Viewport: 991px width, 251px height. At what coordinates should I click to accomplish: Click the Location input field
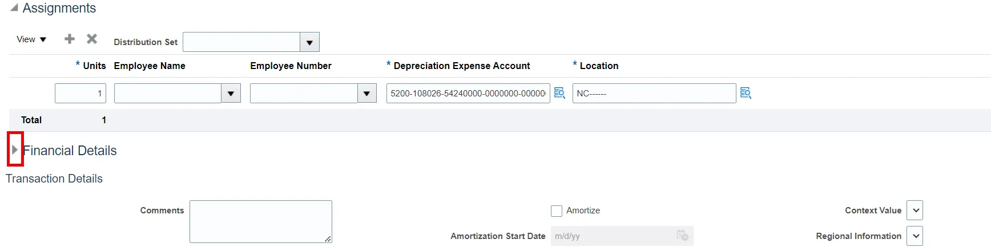click(x=654, y=94)
